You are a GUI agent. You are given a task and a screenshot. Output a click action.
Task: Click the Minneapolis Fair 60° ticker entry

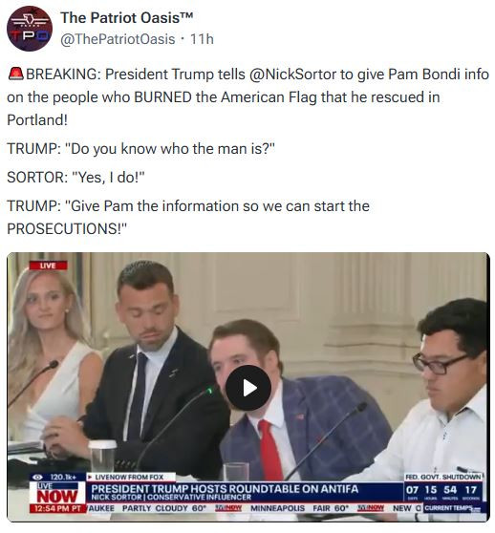pyautogui.click(x=300, y=508)
